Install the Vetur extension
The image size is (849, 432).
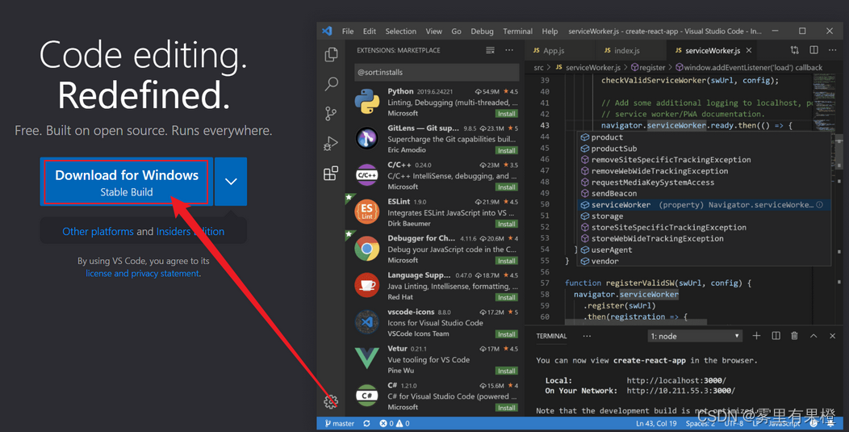tap(506, 371)
